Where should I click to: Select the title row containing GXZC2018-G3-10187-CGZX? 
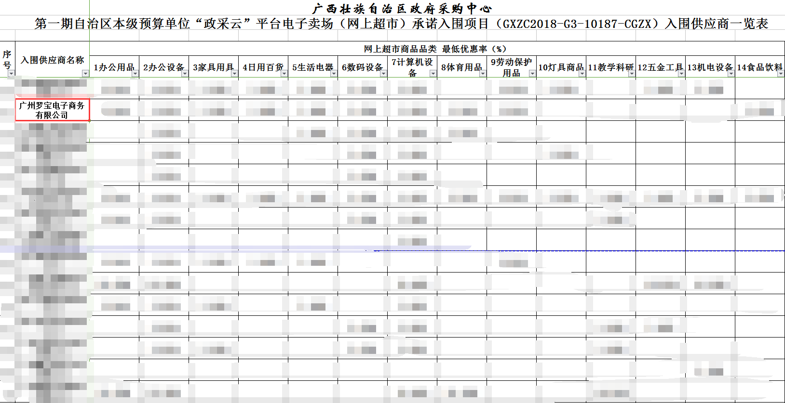pyautogui.click(x=401, y=24)
